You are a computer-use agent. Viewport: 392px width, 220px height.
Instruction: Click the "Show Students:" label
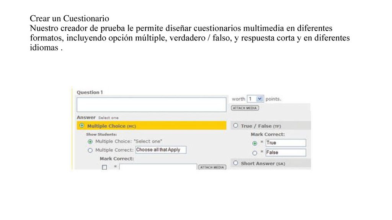pyautogui.click(x=101, y=134)
